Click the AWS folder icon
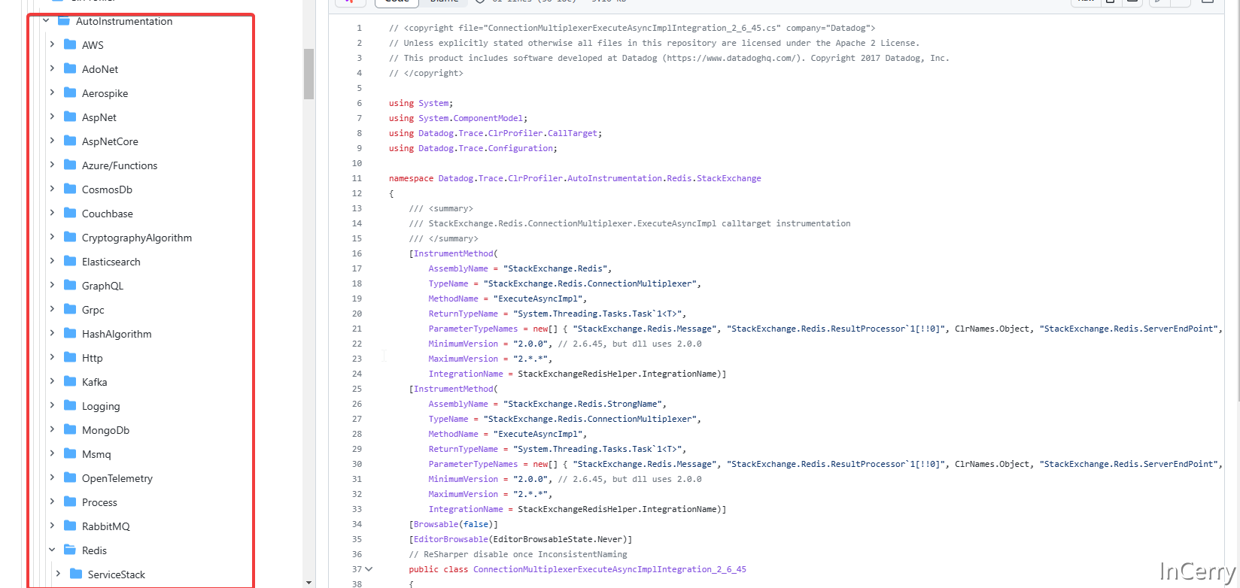The image size is (1240, 588). [70, 44]
